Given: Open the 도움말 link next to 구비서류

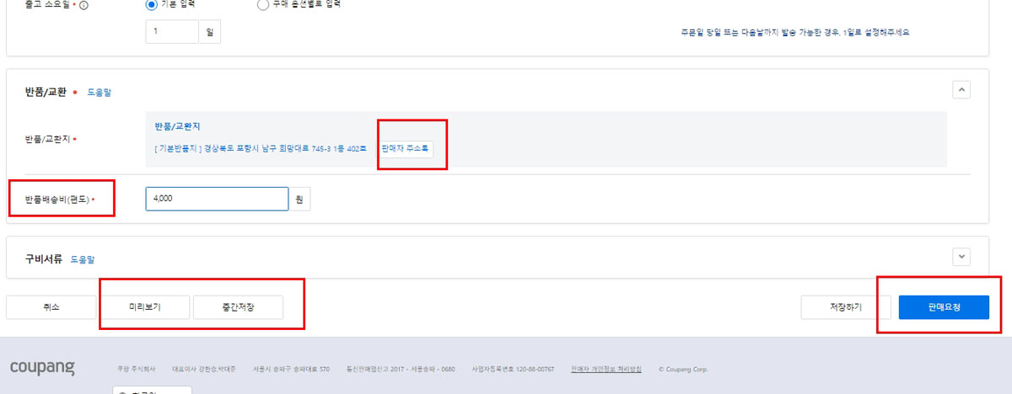Looking at the screenshot, I should pos(82,259).
